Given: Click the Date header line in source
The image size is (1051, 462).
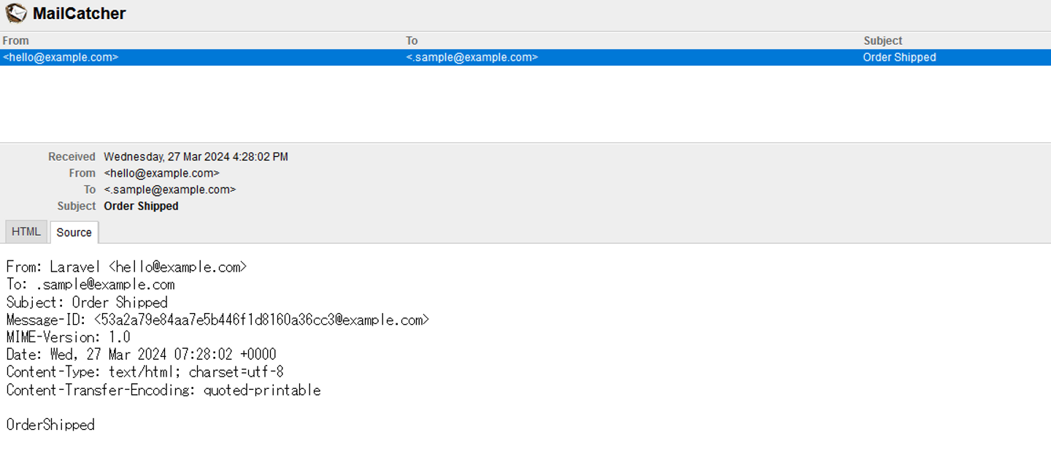Looking at the screenshot, I should coord(141,355).
